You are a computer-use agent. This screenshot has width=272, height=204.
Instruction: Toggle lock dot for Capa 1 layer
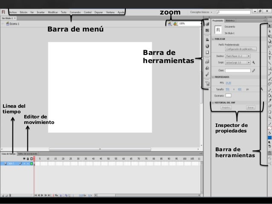(x=28, y=164)
